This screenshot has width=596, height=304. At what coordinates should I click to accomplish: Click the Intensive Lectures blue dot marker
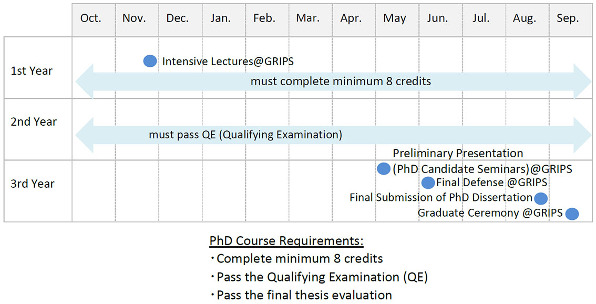150,61
